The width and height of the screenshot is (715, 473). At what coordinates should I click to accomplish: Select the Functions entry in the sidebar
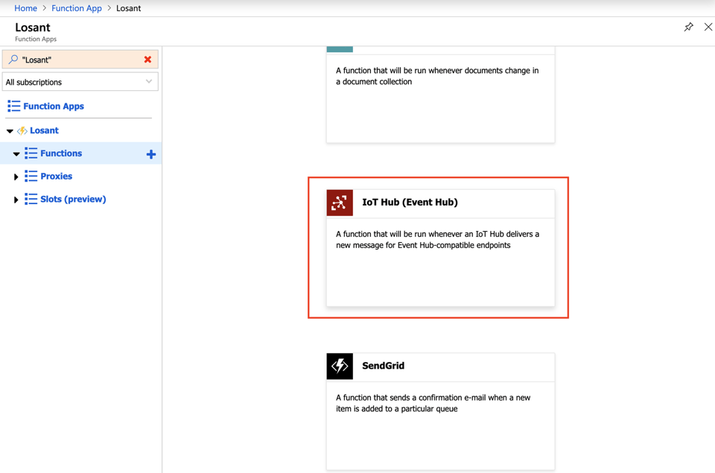pyautogui.click(x=61, y=153)
